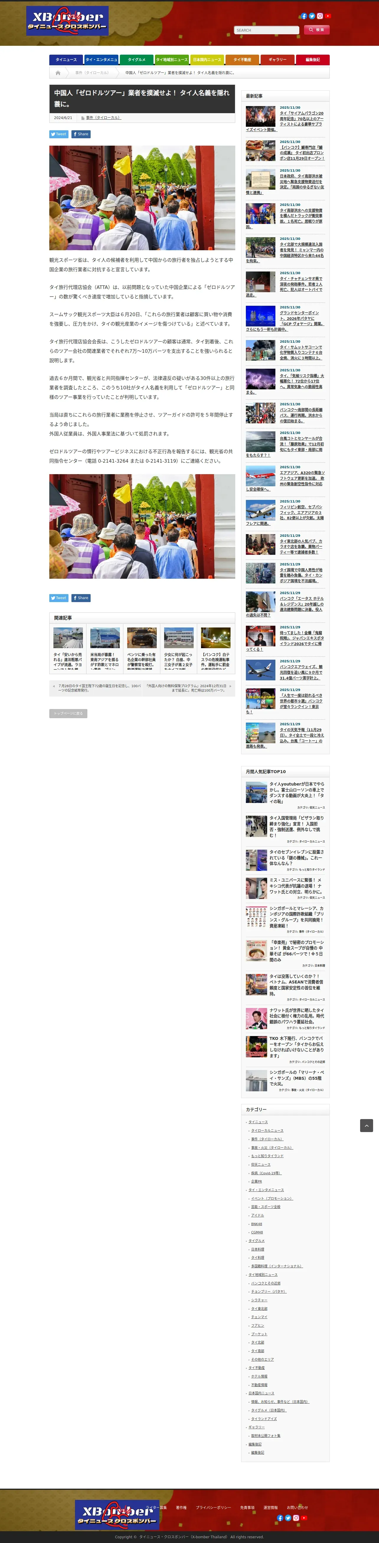
Task: Open the タイローカルニュース category link
Action: click(267, 1130)
